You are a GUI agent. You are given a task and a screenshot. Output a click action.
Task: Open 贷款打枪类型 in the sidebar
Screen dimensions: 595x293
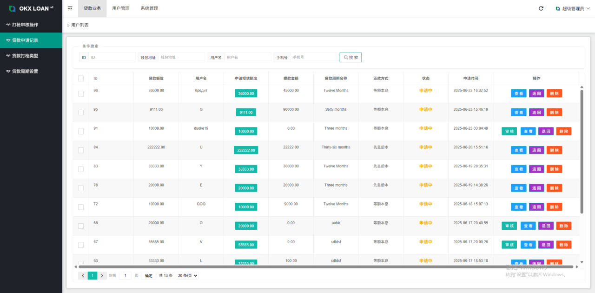31,56
